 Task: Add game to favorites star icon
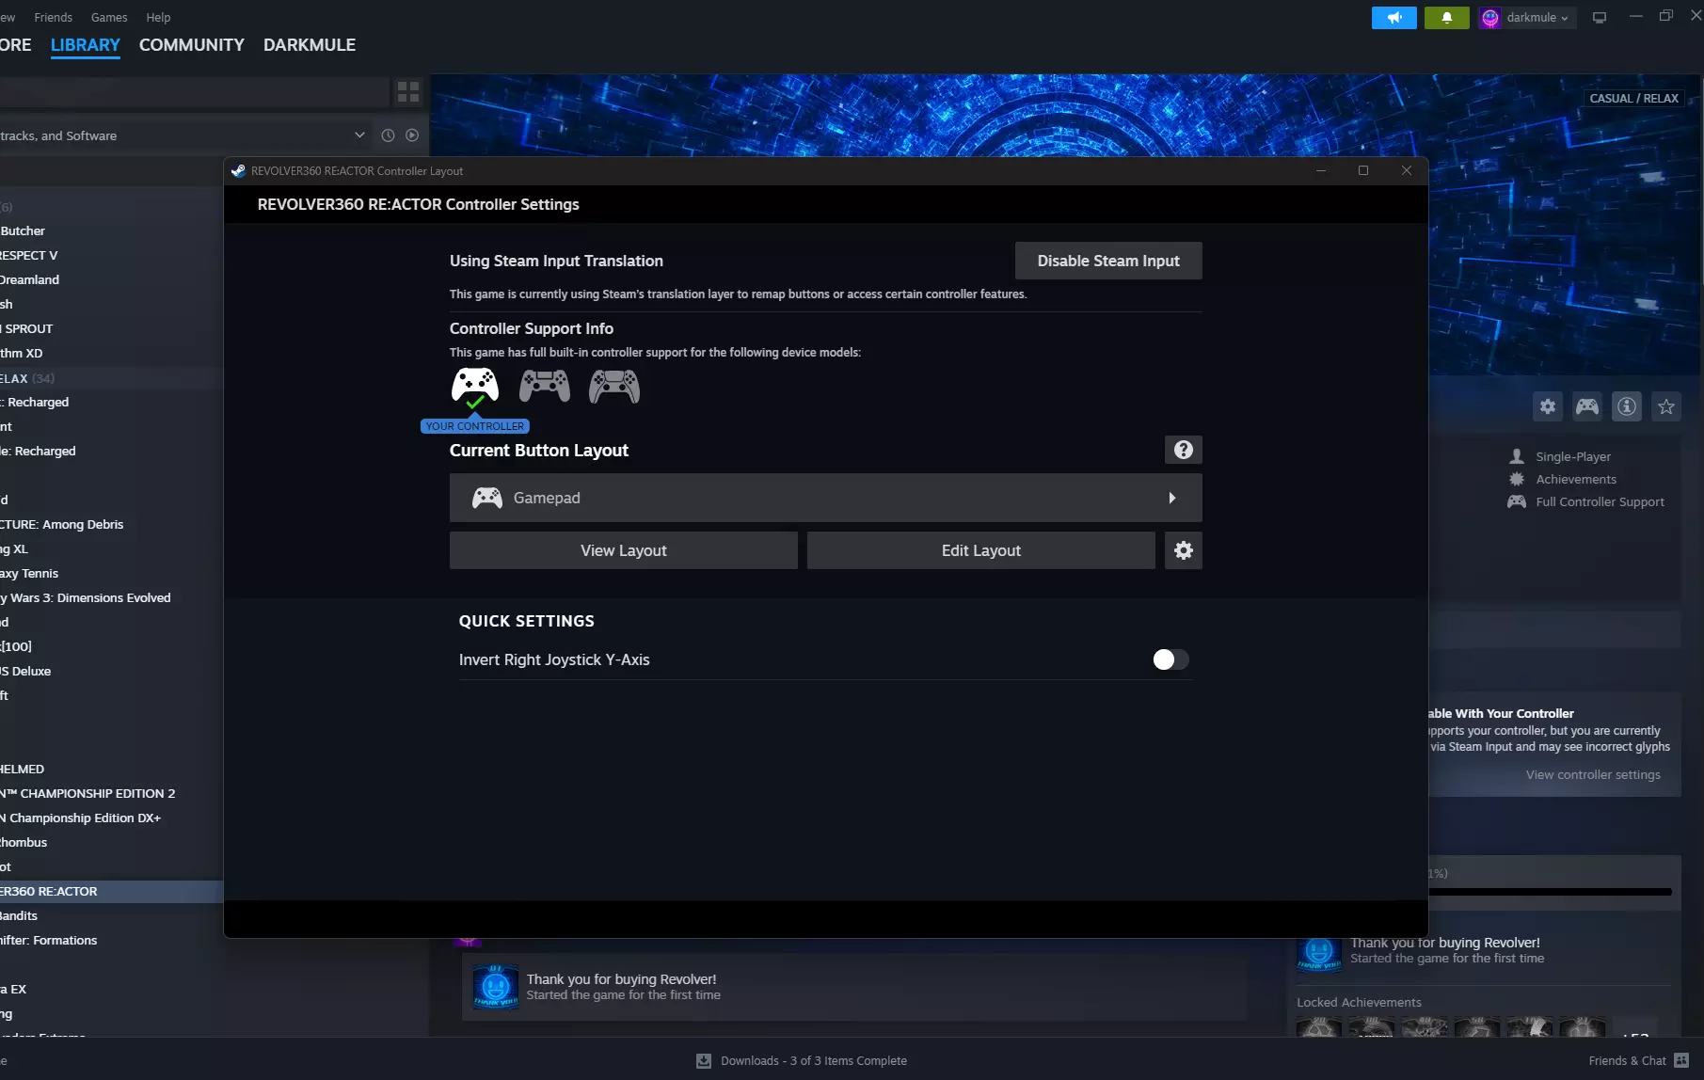tap(1666, 406)
